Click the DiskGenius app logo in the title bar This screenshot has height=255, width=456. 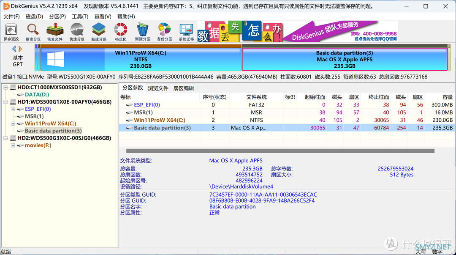point(6,6)
